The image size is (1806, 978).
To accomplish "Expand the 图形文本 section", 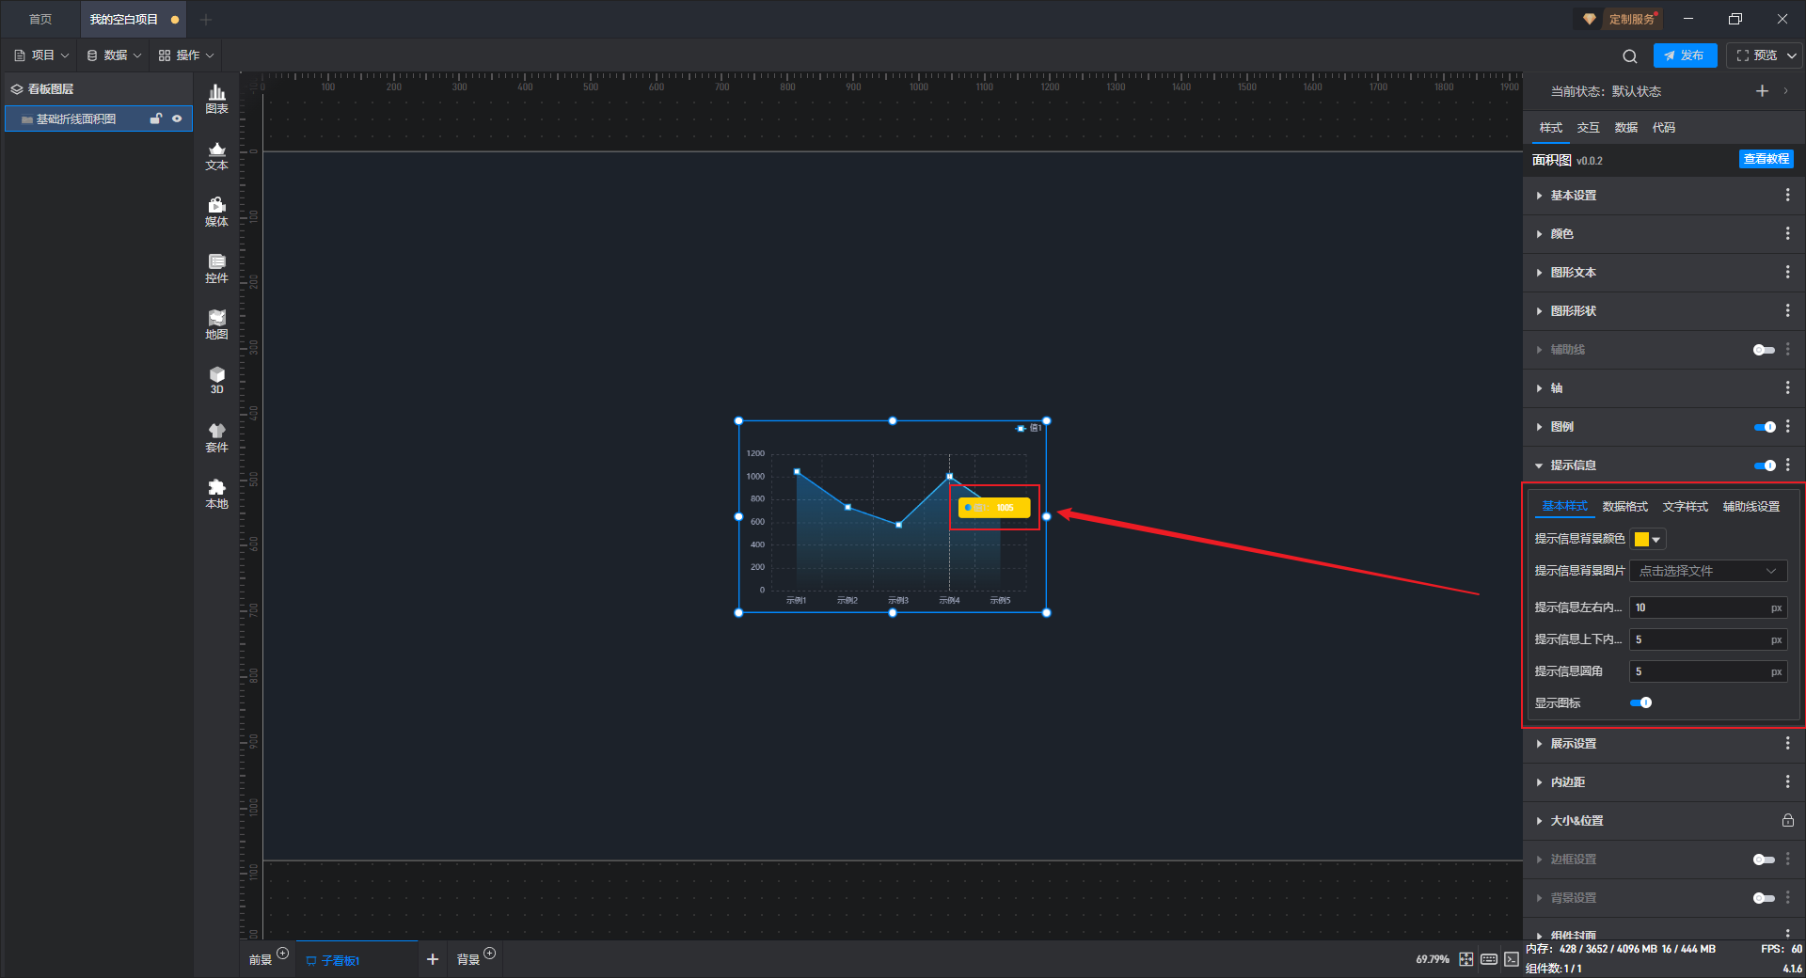I will 1539,273.
